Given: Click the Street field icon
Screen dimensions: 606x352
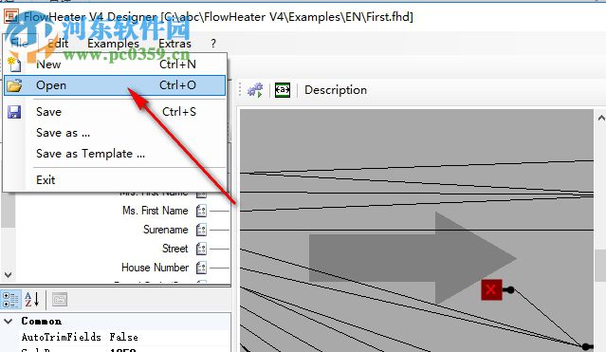Looking at the screenshot, I should [x=201, y=249].
